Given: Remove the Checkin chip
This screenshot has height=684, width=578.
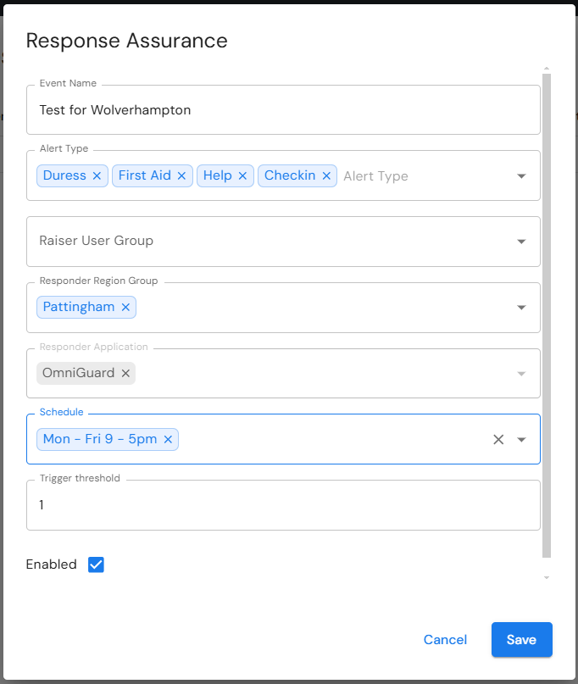Looking at the screenshot, I should coord(326,175).
